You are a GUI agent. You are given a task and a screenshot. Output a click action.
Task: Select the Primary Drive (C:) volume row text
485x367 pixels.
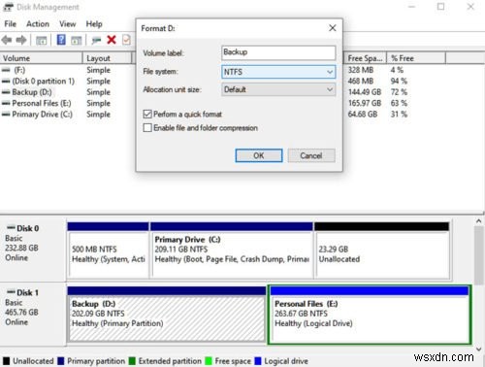[x=43, y=115]
